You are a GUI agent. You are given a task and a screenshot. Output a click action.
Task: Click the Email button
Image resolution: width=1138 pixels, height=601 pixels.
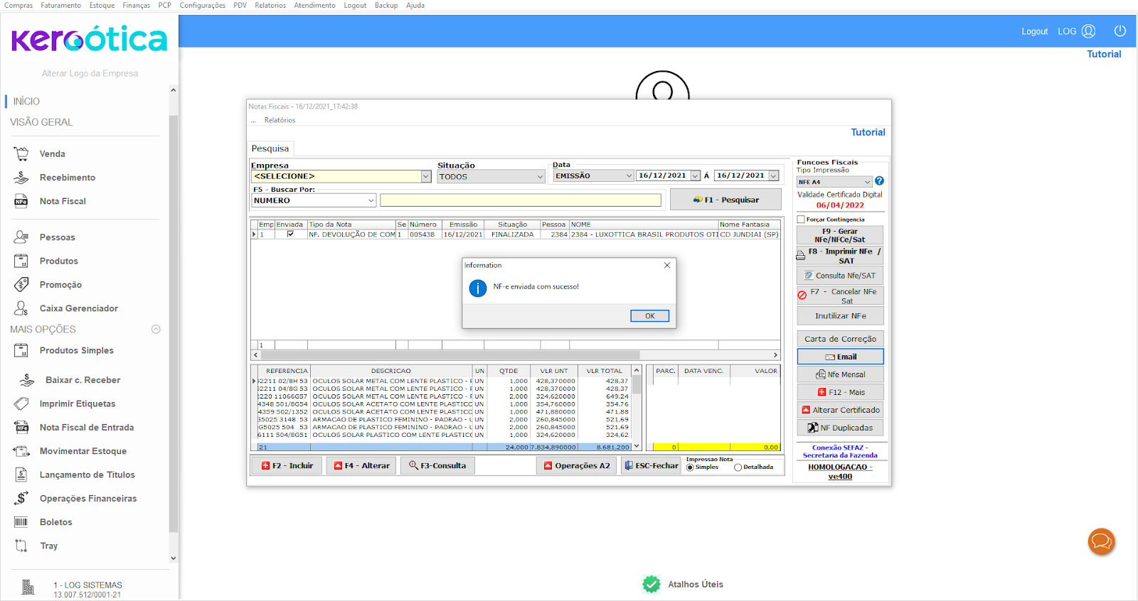[x=840, y=357]
